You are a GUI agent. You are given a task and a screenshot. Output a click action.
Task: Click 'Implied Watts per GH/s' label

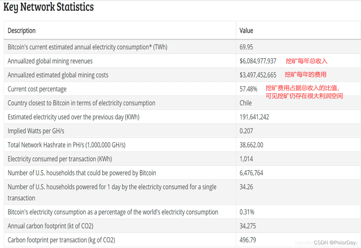coord(36,131)
